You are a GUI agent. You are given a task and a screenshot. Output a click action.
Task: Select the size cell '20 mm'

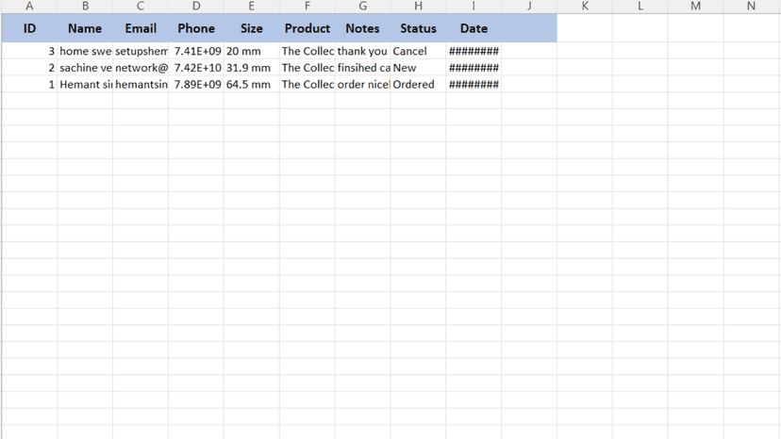pos(252,51)
